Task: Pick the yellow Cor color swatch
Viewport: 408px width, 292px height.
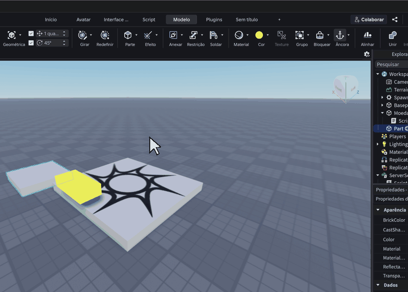Action: (x=259, y=35)
